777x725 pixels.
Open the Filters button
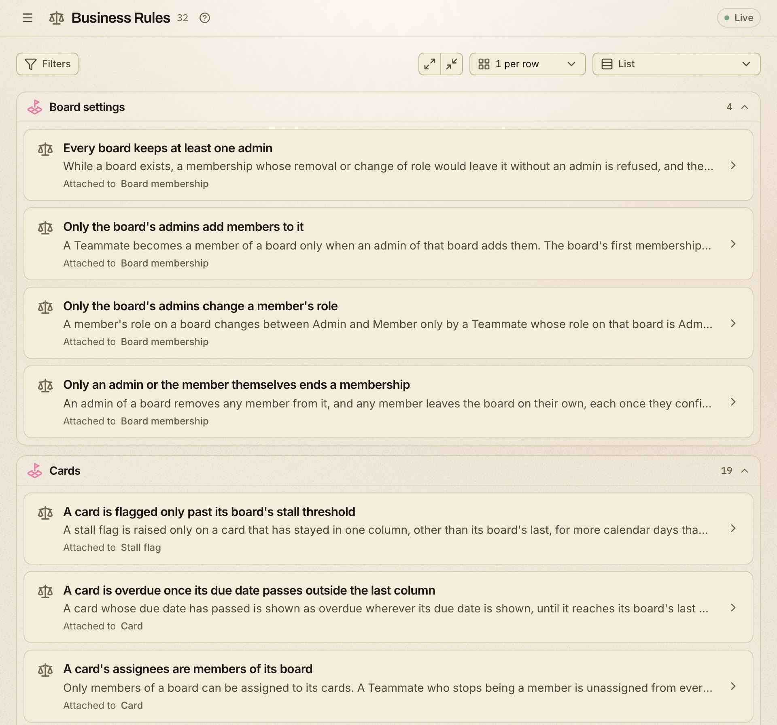click(x=47, y=64)
